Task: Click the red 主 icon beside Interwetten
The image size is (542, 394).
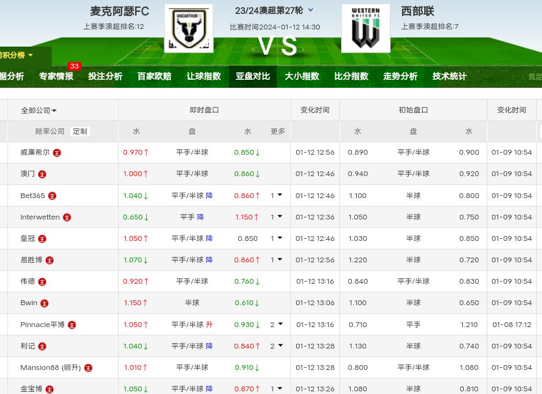Action: coord(67,217)
